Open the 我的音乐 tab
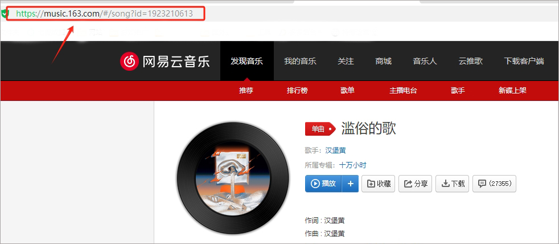This screenshot has width=559, height=244. (300, 61)
